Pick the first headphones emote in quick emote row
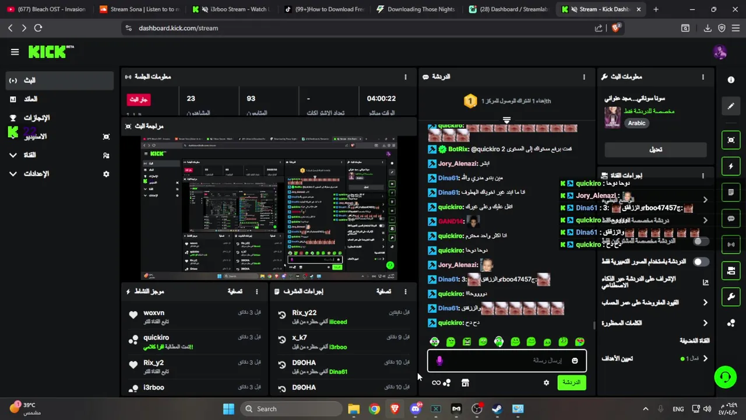Image resolution: width=746 pixels, height=420 pixels. (x=435, y=342)
